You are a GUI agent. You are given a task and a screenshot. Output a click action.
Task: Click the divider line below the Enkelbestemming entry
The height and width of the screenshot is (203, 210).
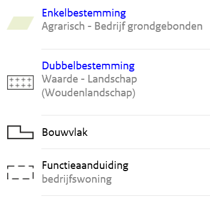(126, 49)
